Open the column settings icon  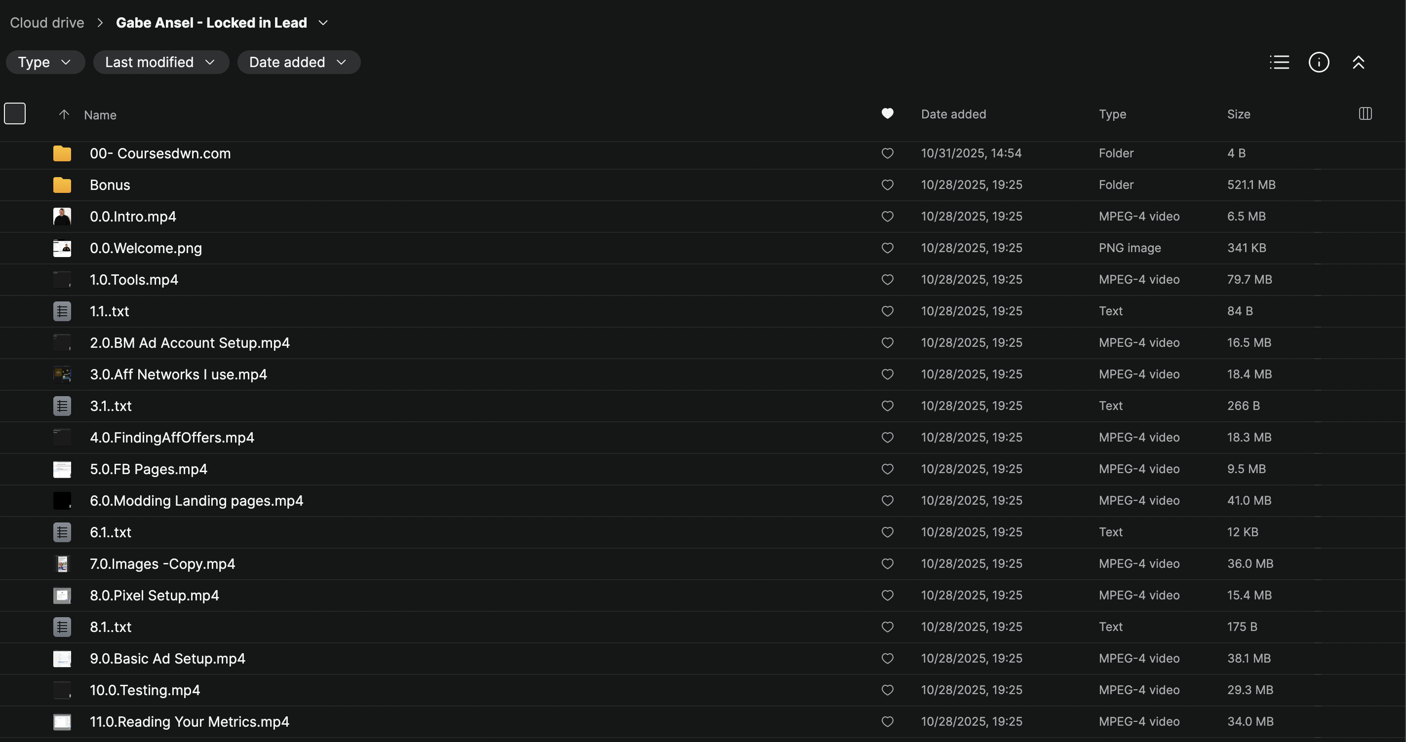pyautogui.click(x=1365, y=113)
